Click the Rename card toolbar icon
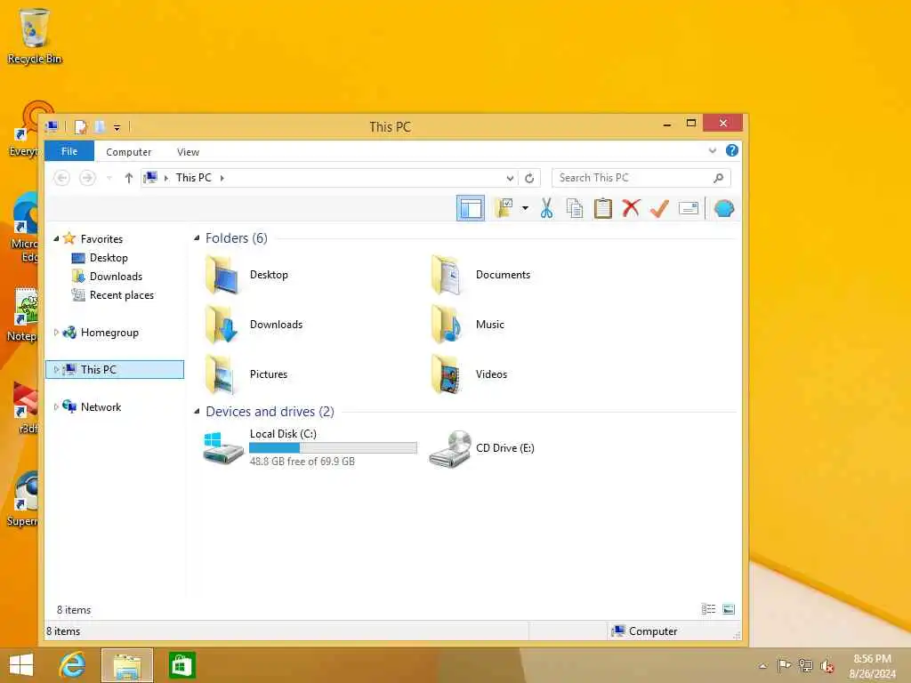 [x=688, y=208]
